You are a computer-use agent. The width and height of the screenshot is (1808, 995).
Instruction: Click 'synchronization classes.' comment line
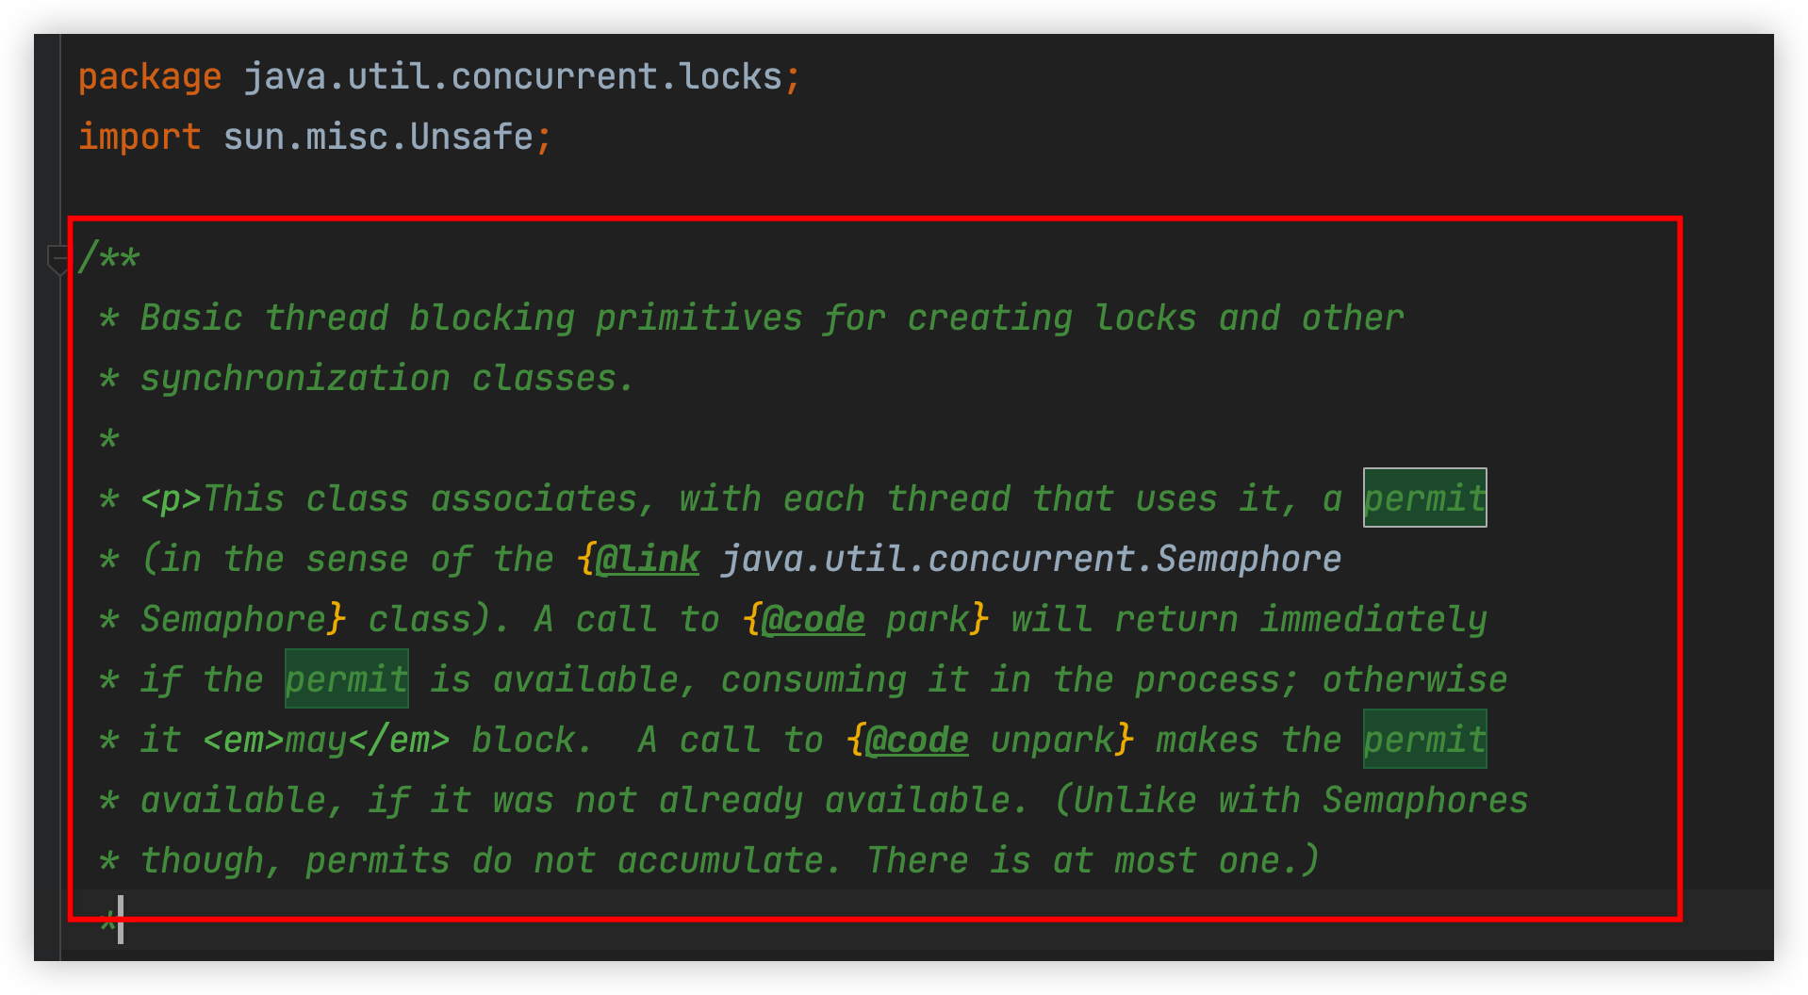[387, 378]
